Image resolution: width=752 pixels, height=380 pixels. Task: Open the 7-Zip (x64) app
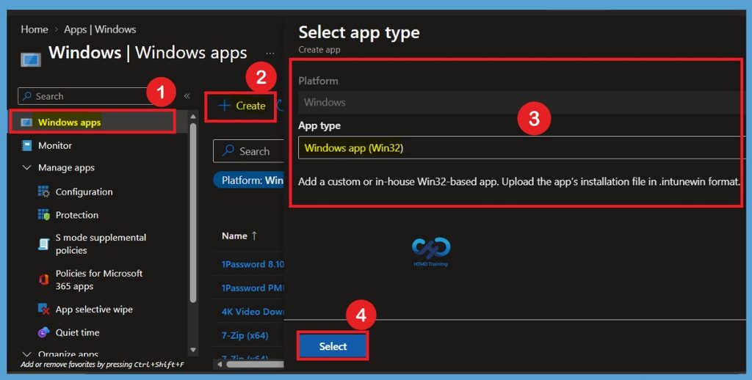(x=245, y=335)
